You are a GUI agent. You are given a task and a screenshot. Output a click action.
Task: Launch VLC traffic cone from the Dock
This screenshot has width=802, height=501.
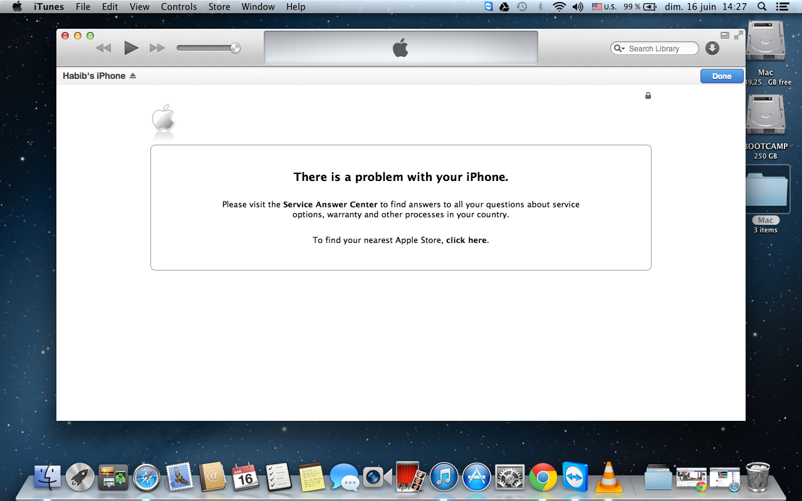[608, 477]
